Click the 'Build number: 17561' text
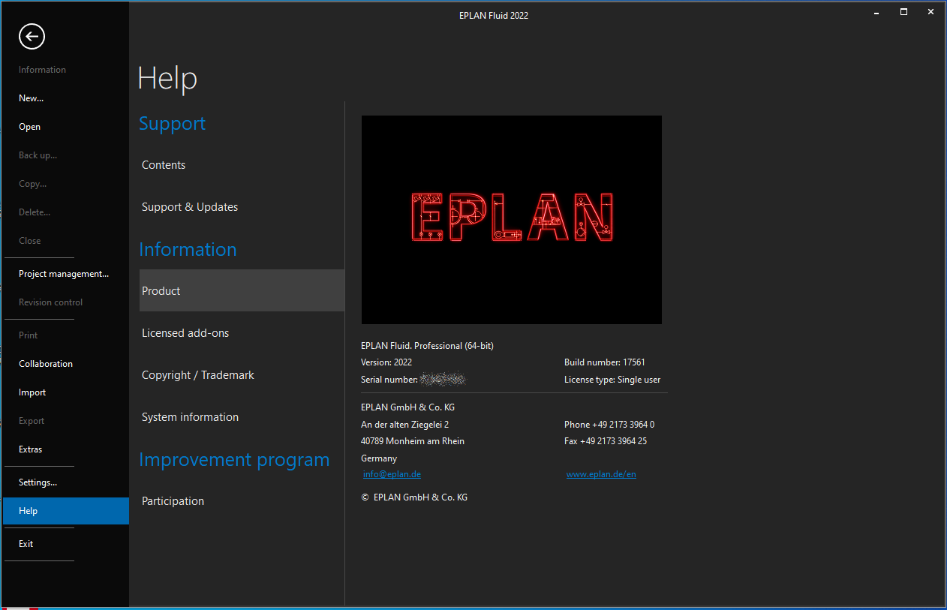 point(605,362)
